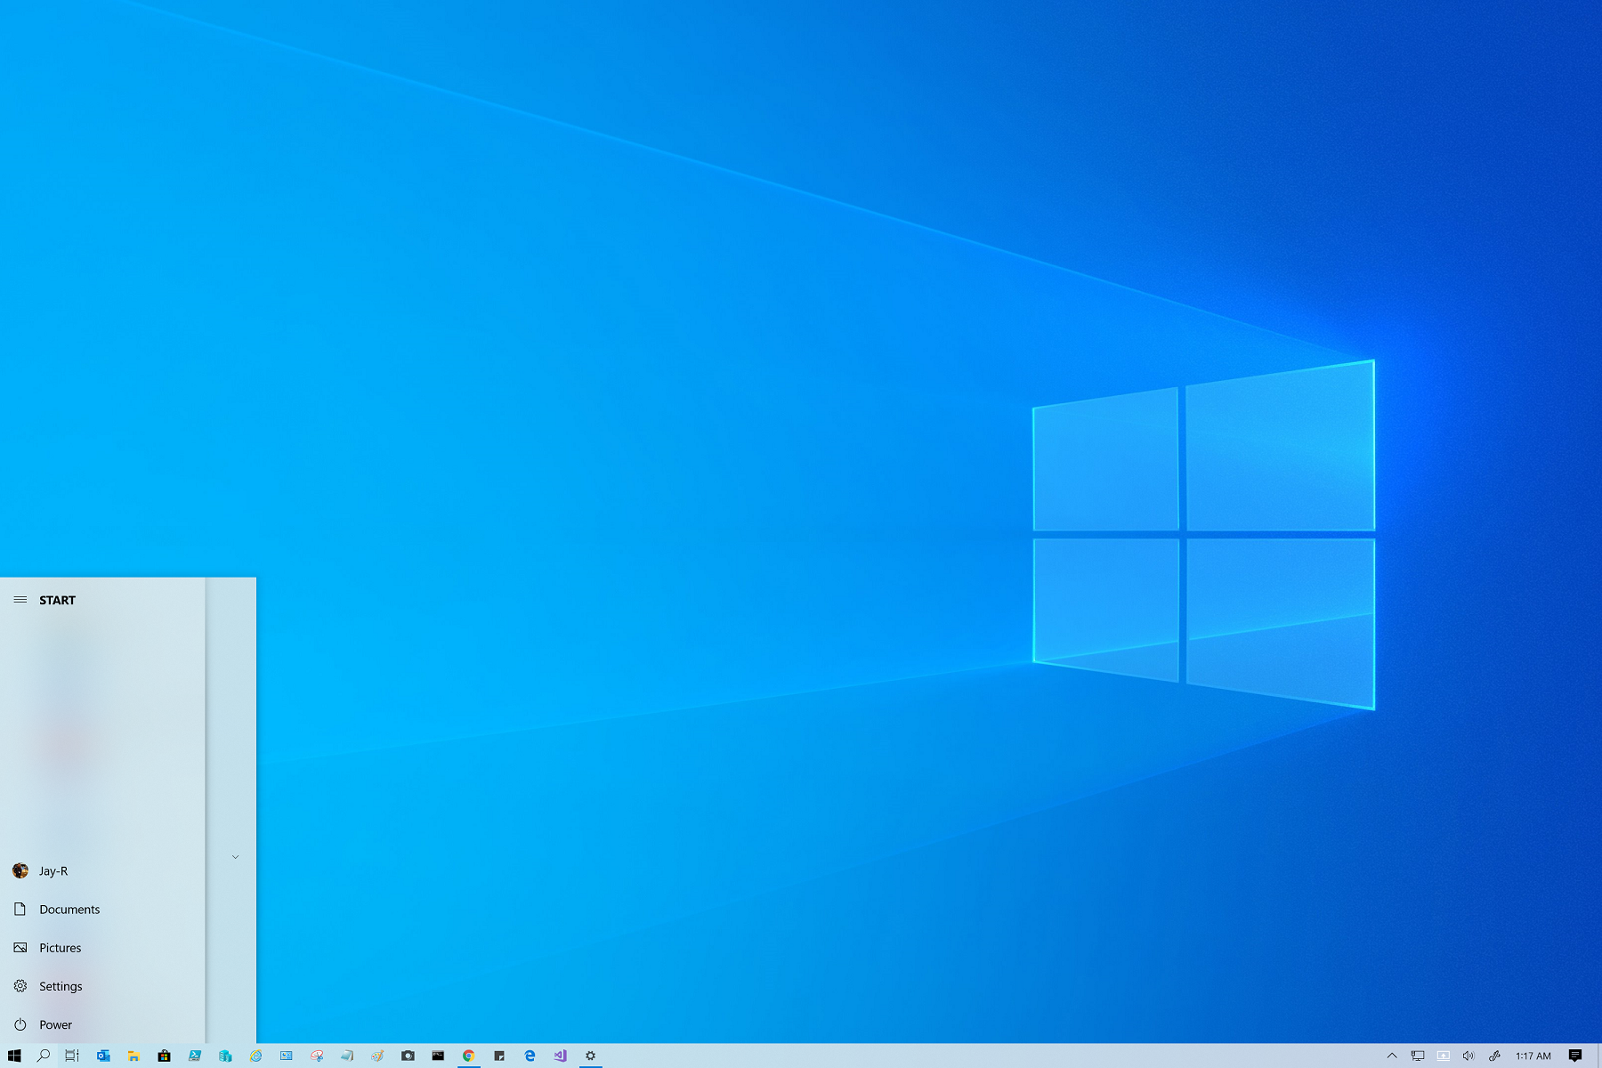Select Documents in the Start menu
This screenshot has width=1602, height=1068.
(69, 909)
